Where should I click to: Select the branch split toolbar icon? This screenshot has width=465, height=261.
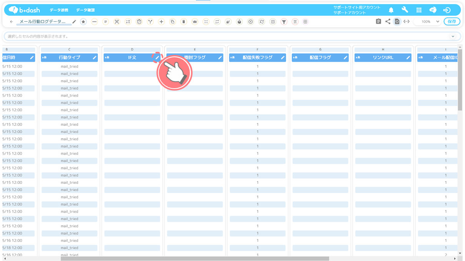[150, 22]
